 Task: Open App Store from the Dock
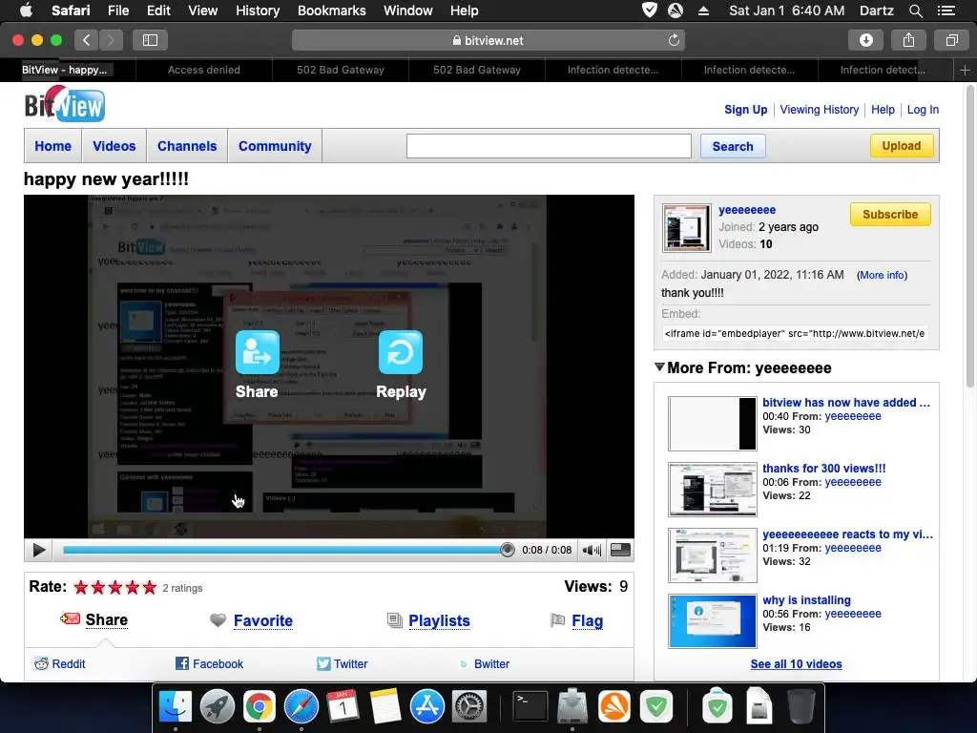click(426, 706)
